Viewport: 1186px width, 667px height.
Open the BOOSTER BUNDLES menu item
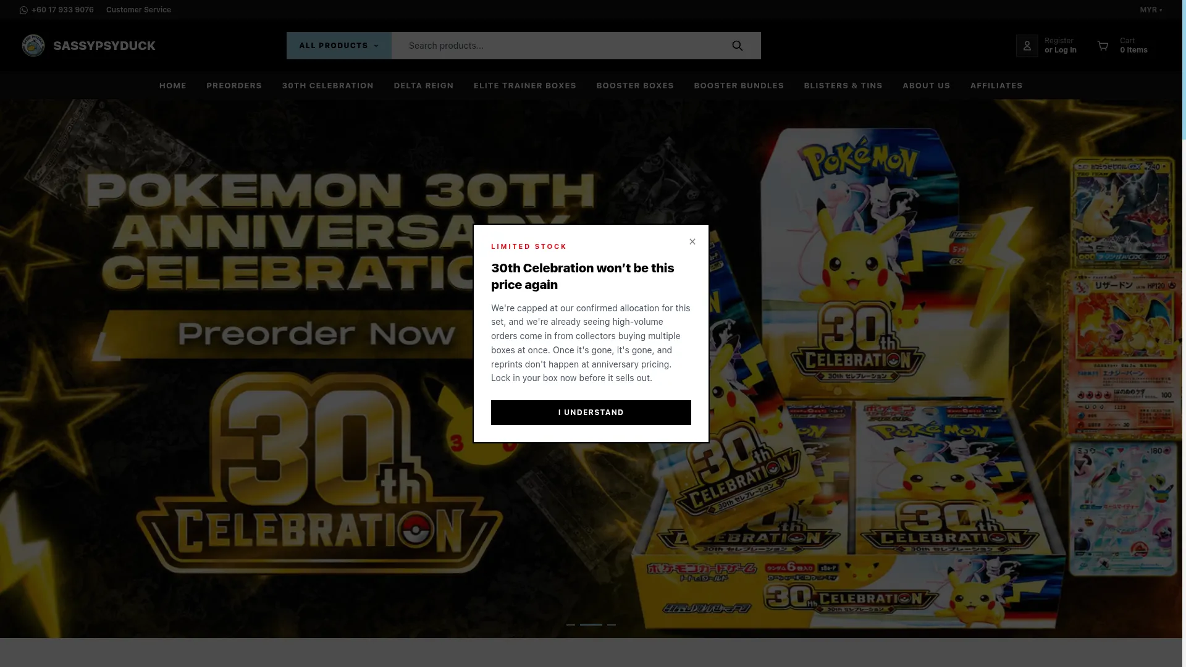point(739,86)
